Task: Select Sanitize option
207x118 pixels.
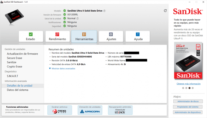Action: click(11, 62)
